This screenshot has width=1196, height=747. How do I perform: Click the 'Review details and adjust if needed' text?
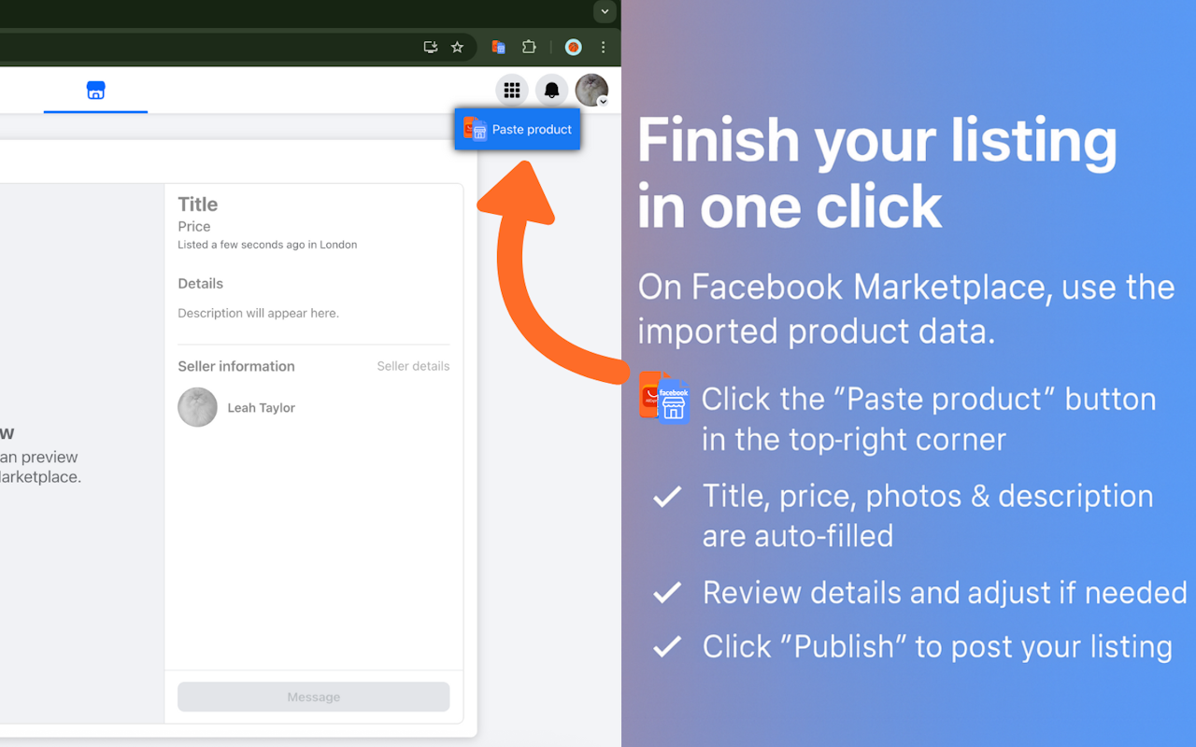point(945,593)
